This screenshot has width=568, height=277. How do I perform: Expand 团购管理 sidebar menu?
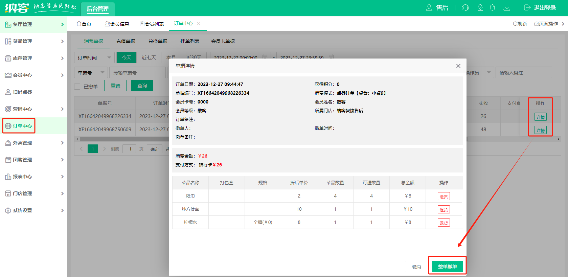click(34, 160)
